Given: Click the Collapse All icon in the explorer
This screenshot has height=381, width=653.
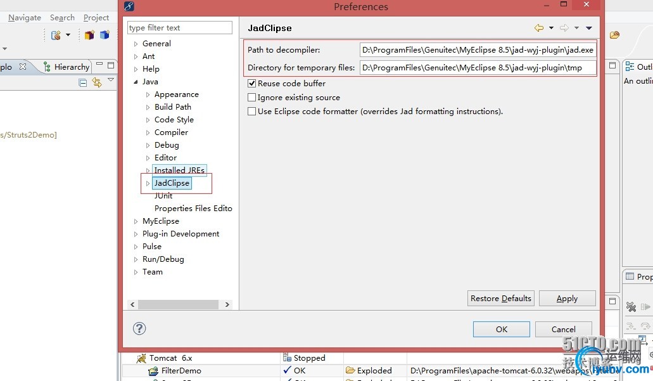Looking at the screenshot, I should tap(83, 82).
